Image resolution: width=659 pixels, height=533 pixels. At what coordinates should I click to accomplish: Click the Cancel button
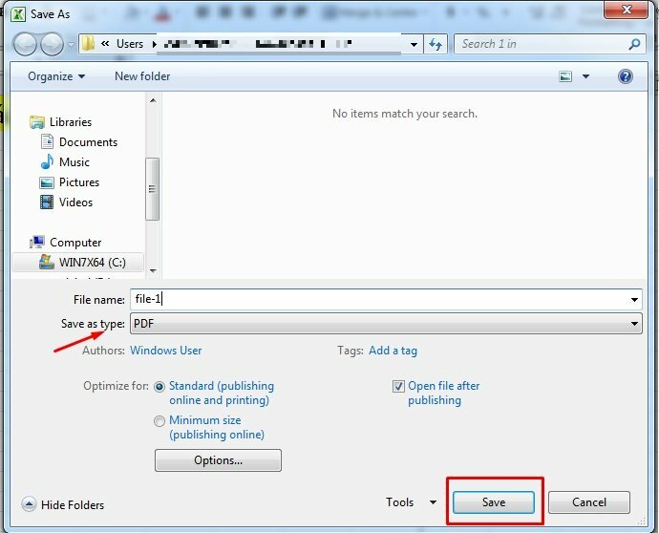click(x=589, y=502)
